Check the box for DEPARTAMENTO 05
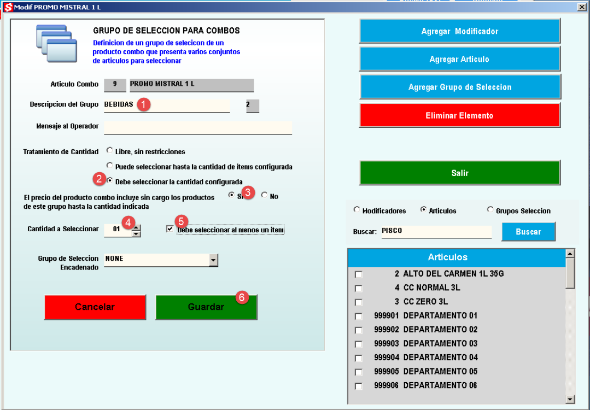The image size is (590, 410). point(359,372)
